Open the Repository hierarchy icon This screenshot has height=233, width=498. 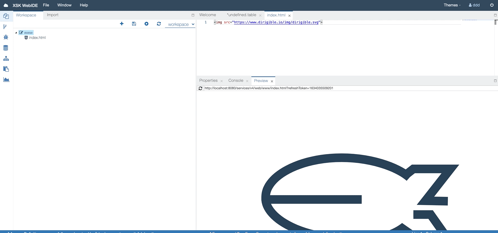click(x=6, y=58)
